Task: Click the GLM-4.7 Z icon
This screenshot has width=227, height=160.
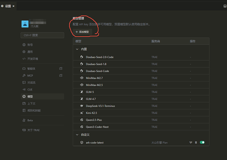Action: 82,99
